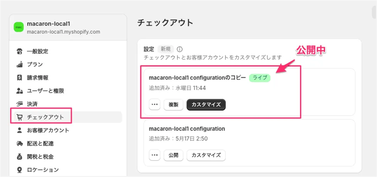Open the お客様アカウント menu item

coord(48,130)
